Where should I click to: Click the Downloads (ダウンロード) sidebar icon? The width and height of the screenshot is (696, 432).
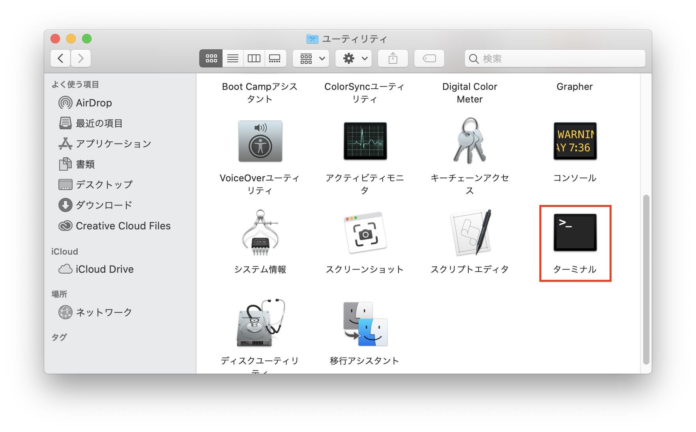tap(65, 205)
